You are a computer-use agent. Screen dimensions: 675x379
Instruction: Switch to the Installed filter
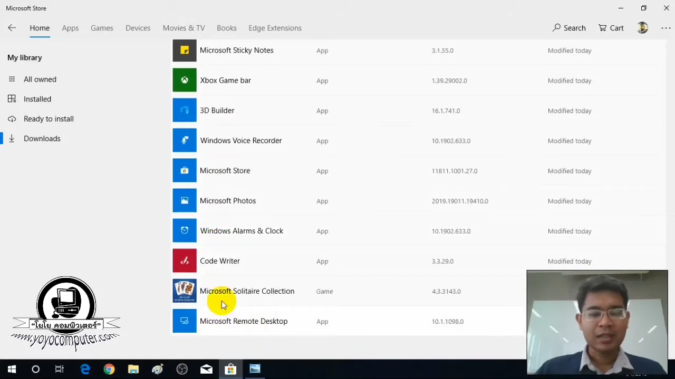click(37, 99)
